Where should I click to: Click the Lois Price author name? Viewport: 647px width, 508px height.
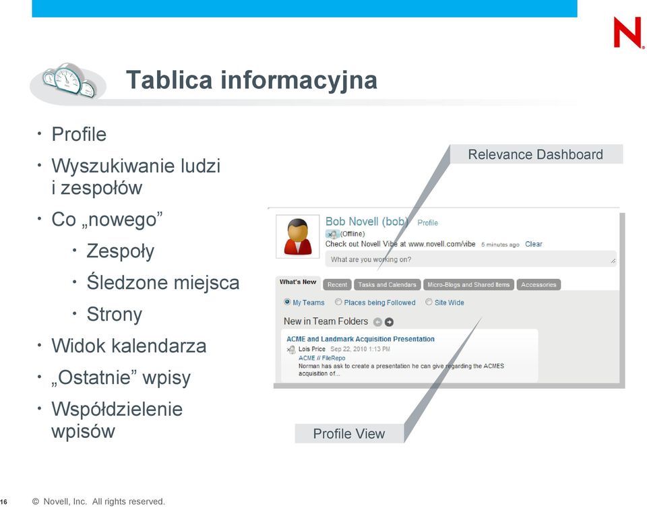[312, 349]
